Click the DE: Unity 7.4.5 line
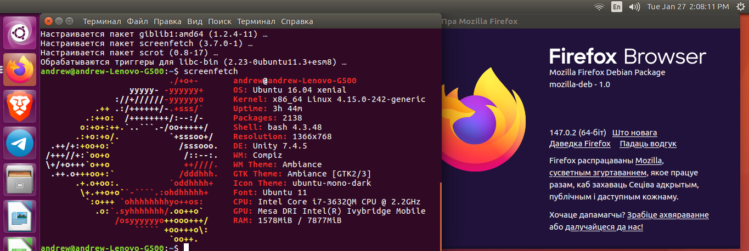Image resolution: width=749 pixels, height=251 pixels. 270,146
